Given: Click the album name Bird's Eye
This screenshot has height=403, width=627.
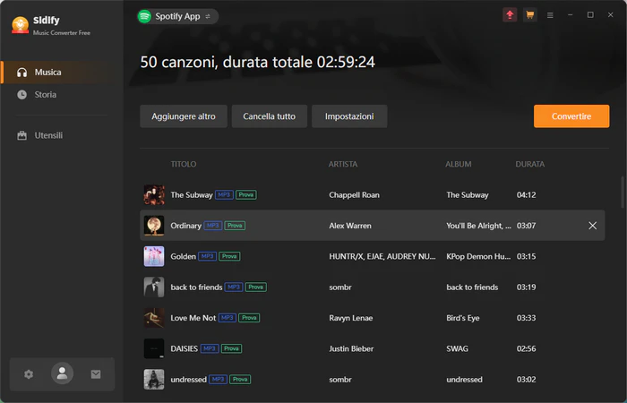Looking at the screenshot, I should coord(463,318).
